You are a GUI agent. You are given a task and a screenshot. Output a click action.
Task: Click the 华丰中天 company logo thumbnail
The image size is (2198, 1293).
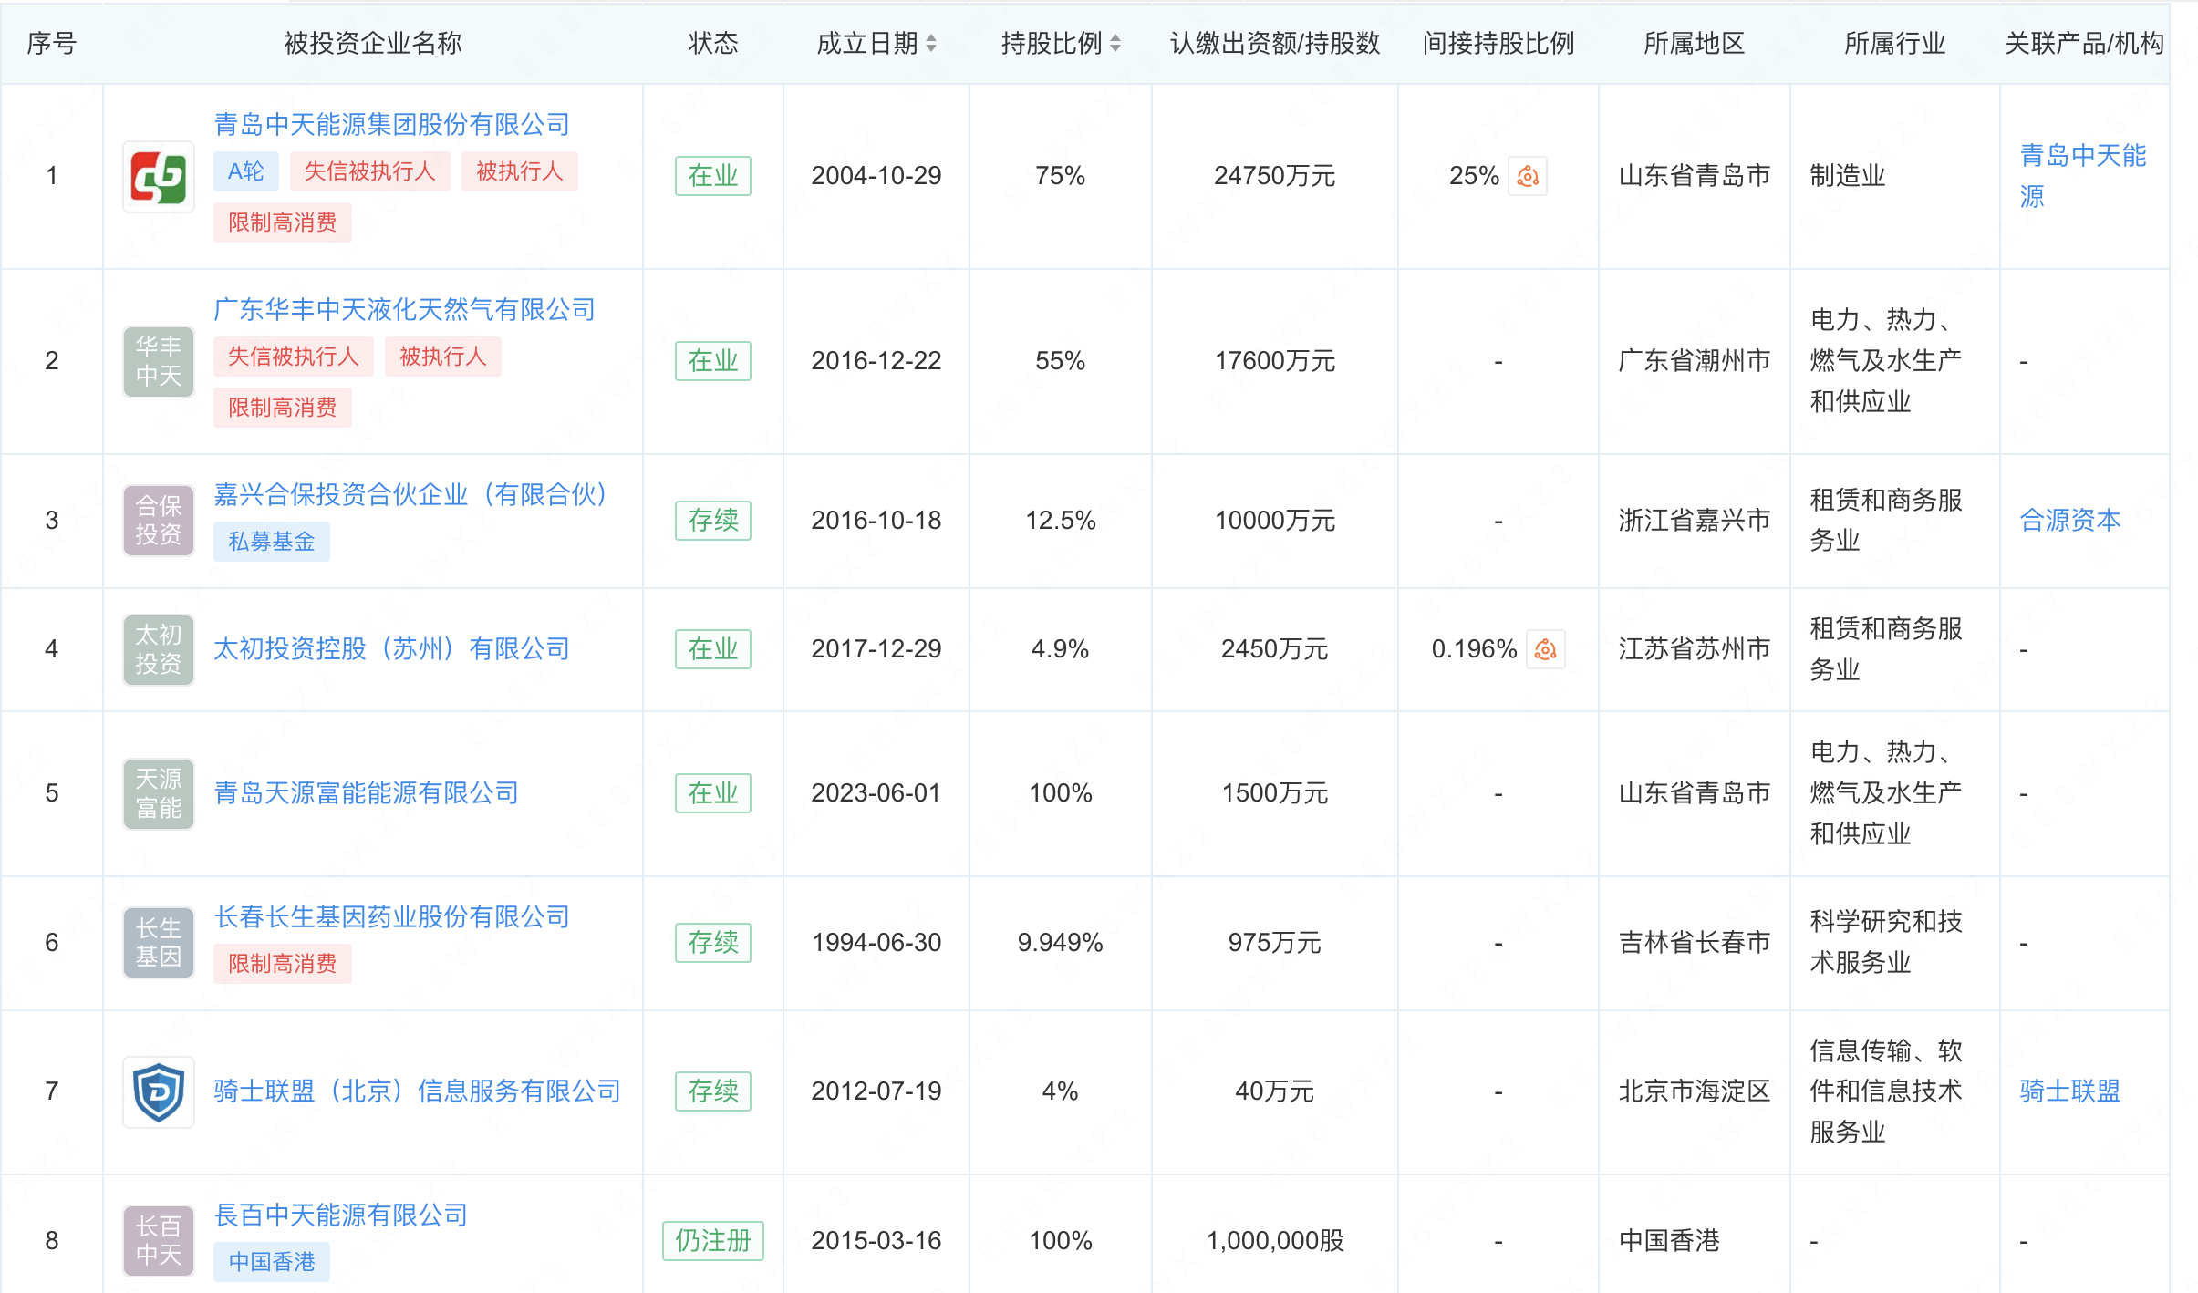(x=159, y=361)
